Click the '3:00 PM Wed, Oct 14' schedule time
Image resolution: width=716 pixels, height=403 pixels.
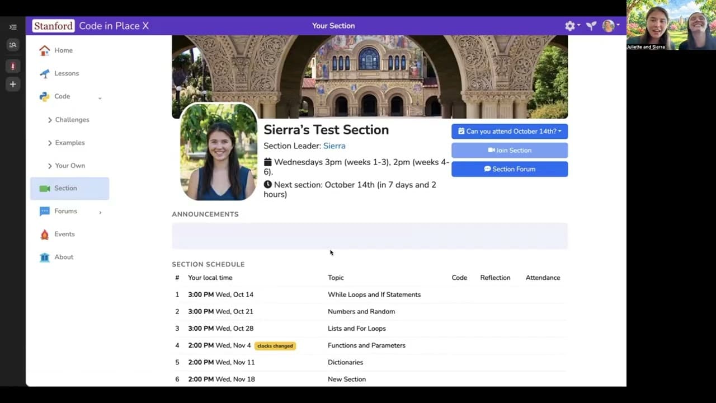[x=220, y=294]
